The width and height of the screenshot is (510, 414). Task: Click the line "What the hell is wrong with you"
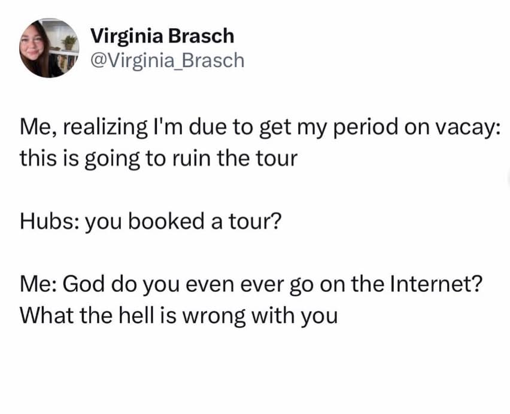click(x=178, y=315)
